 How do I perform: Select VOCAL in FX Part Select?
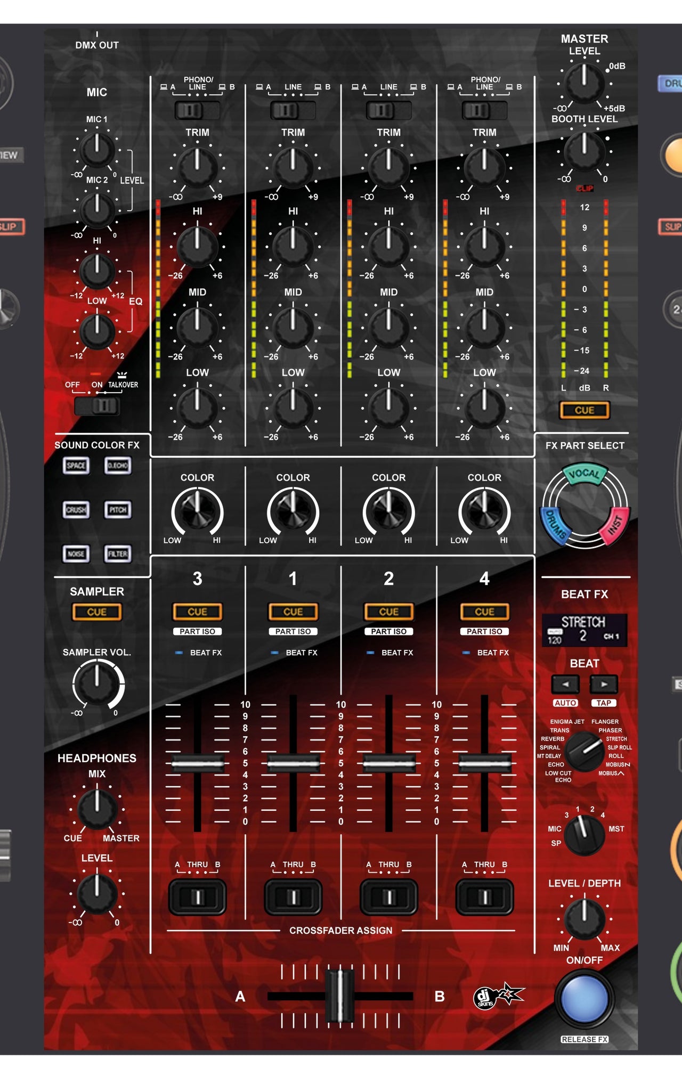584,474
